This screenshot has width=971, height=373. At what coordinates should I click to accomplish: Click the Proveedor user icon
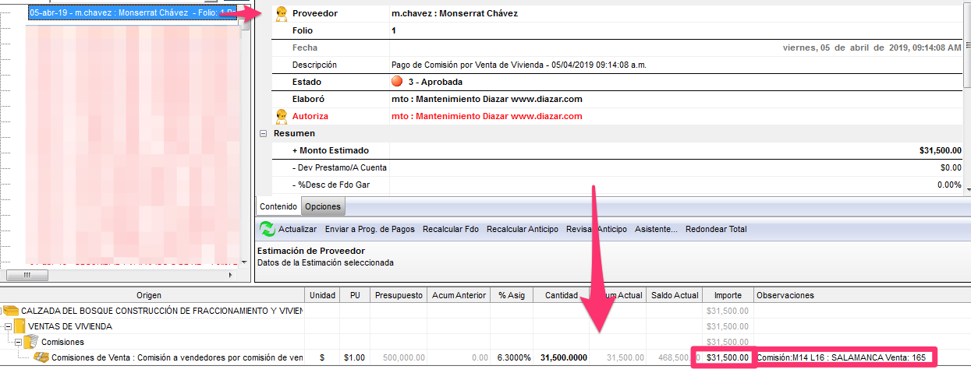point(282,14)
